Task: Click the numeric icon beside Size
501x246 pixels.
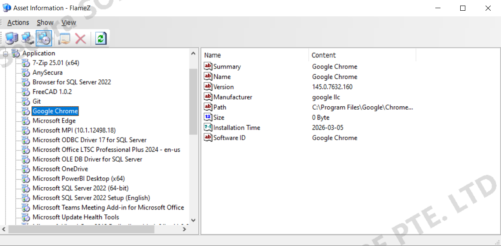Action: pos(208,117)
